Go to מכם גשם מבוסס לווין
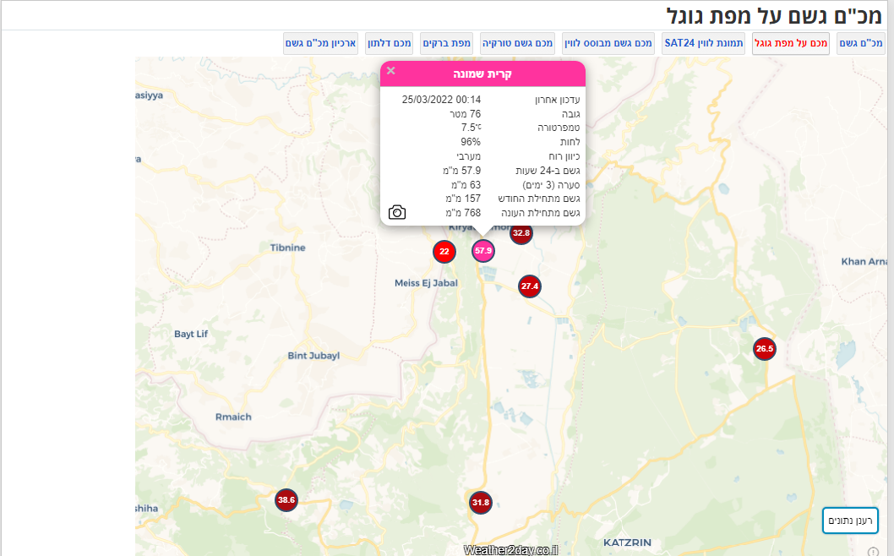The width and height of the screenshot is (894, 556). pyautogui.click(x=608, y=43)
